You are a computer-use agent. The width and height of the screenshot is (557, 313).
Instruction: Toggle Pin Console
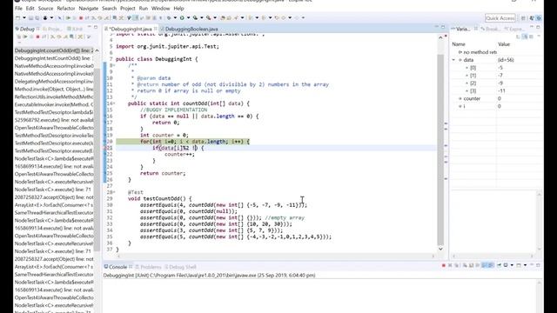point(499,265)
